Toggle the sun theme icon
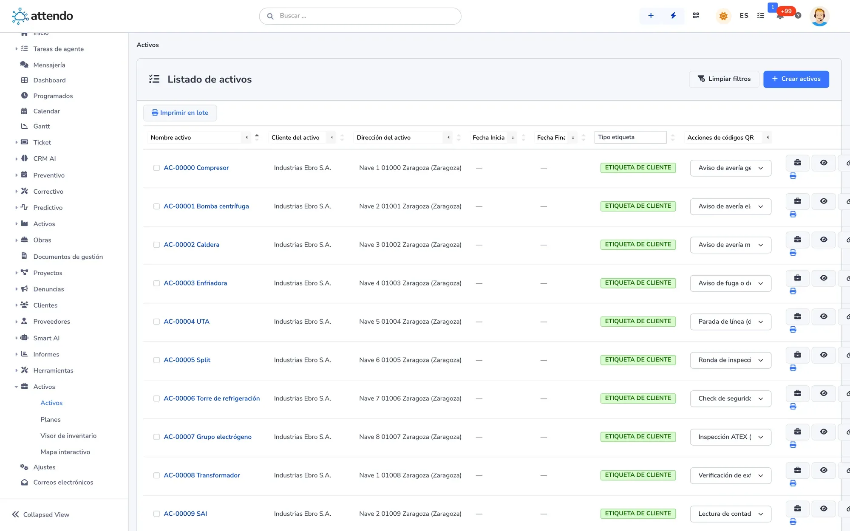This screenshot has width=850, height=531. click(723, 16)
